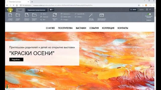Image resolution: width=161 pixels, height=90 pixels.
Task: Open the ПОСЕТИТЕЛЯМ menu item
Action: (x=65, y=28)
